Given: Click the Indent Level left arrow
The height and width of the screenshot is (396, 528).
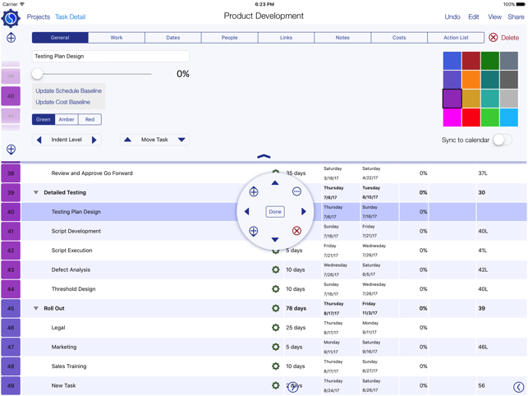Looking at the screenshot, I should (x=39, y=140).
